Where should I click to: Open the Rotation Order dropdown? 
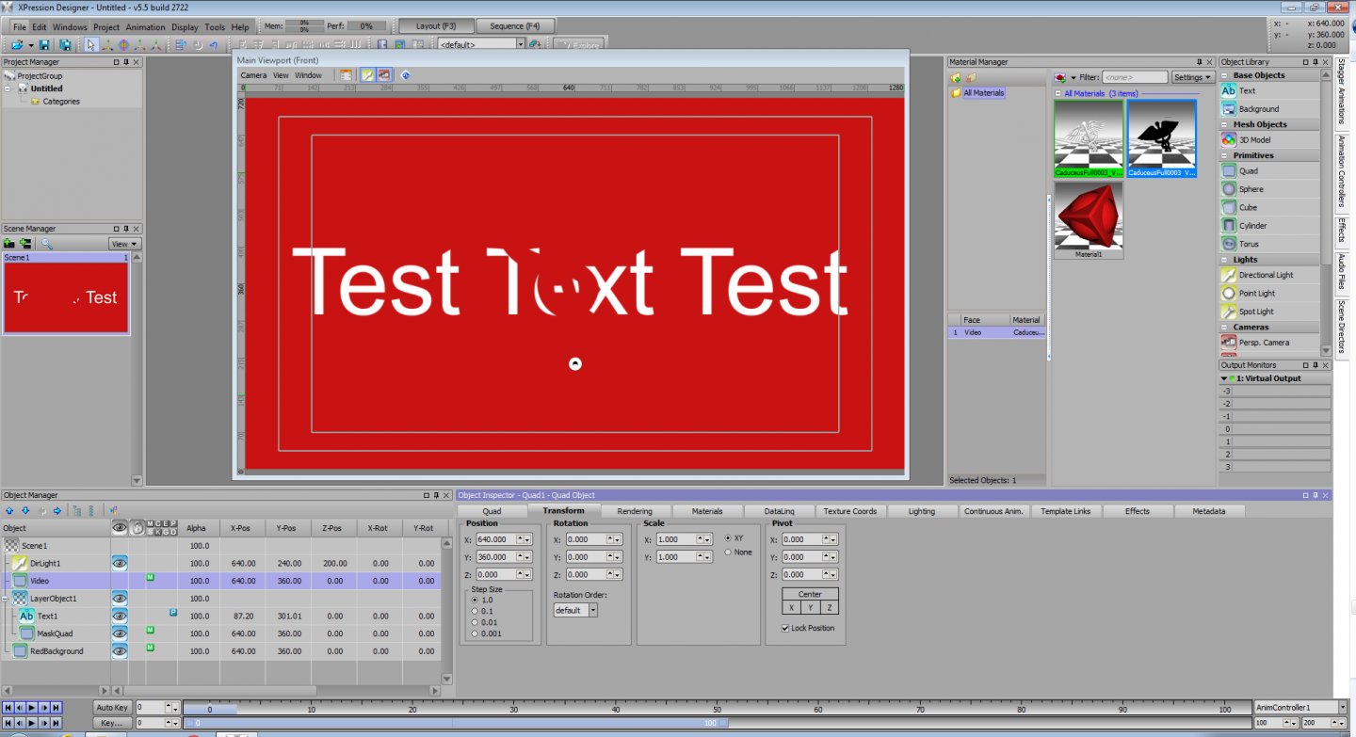(x=575, y=610)
